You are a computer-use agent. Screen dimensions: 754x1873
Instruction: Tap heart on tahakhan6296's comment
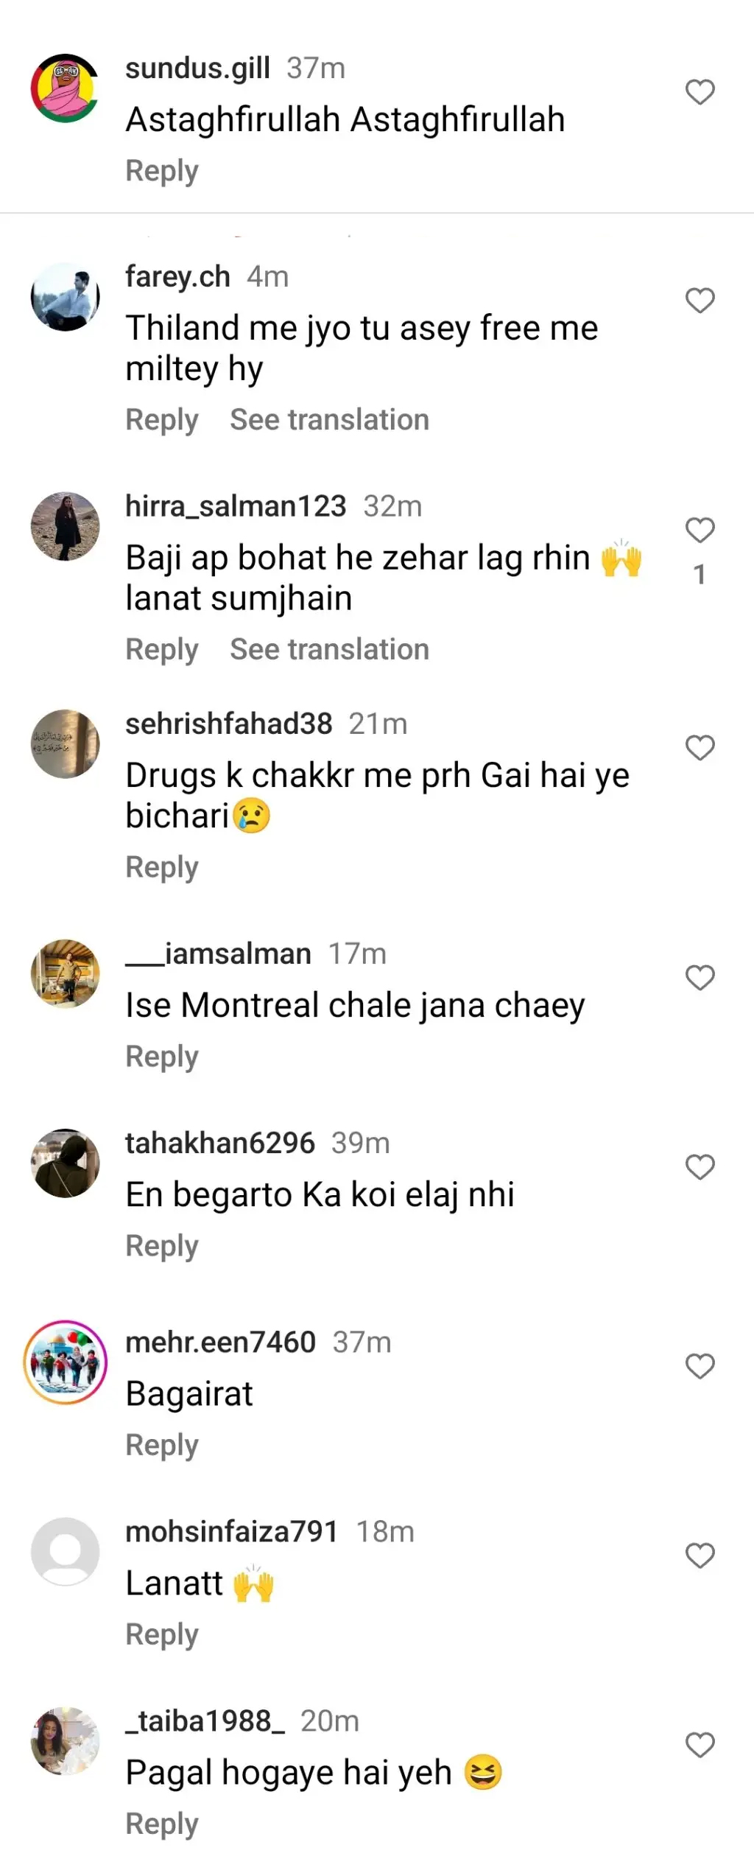[700, 1167]
